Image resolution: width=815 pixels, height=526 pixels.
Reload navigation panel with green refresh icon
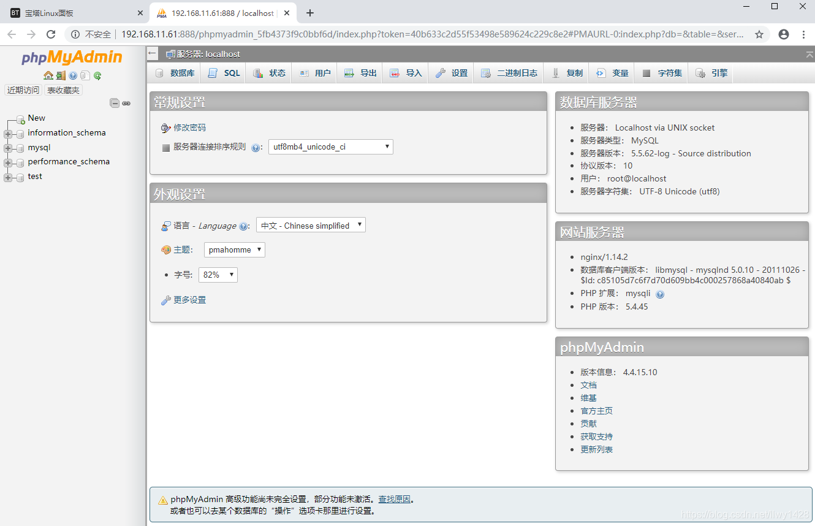pos(97,75)
